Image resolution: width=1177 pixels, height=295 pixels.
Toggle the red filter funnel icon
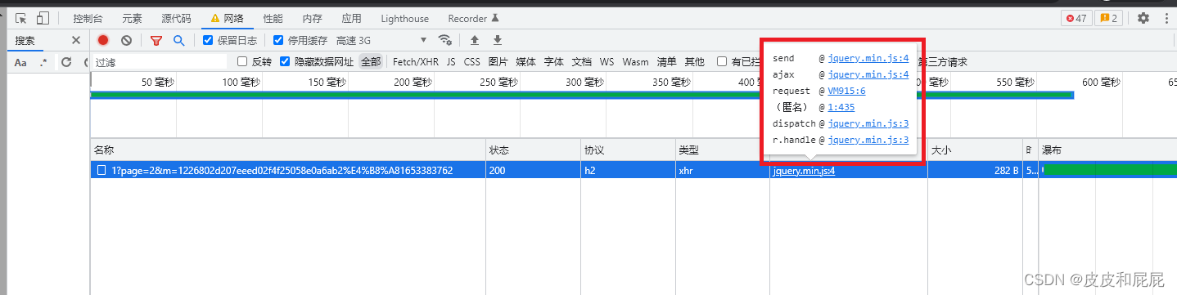pyautogui.click(x=156, y=40)
